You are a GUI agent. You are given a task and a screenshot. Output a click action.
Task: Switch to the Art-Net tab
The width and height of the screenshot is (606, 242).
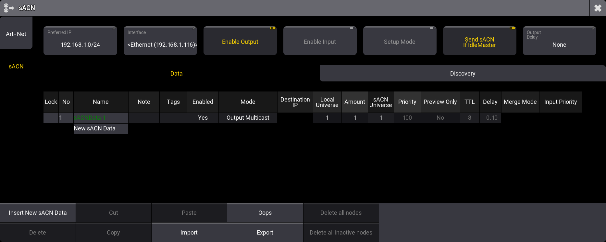[x=16, y=34]
